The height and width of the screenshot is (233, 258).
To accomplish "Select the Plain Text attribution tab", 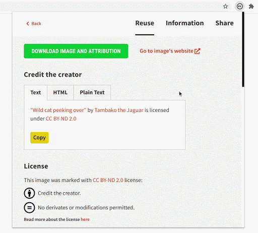I will 92,92.
